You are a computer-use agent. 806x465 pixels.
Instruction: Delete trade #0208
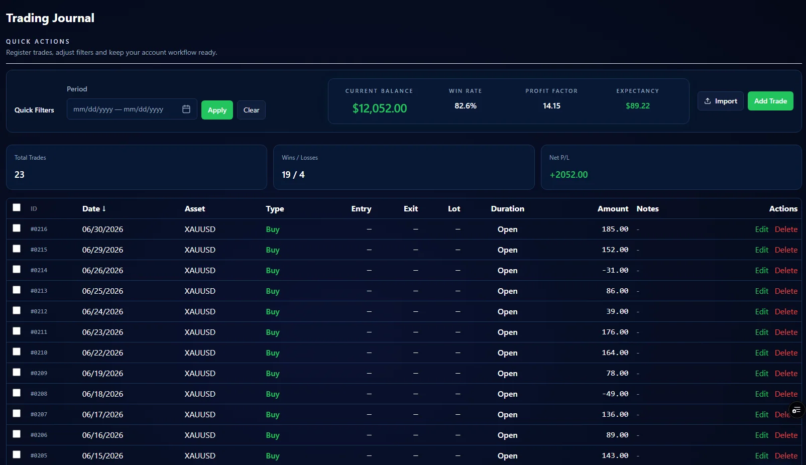(x=786, y=394)
